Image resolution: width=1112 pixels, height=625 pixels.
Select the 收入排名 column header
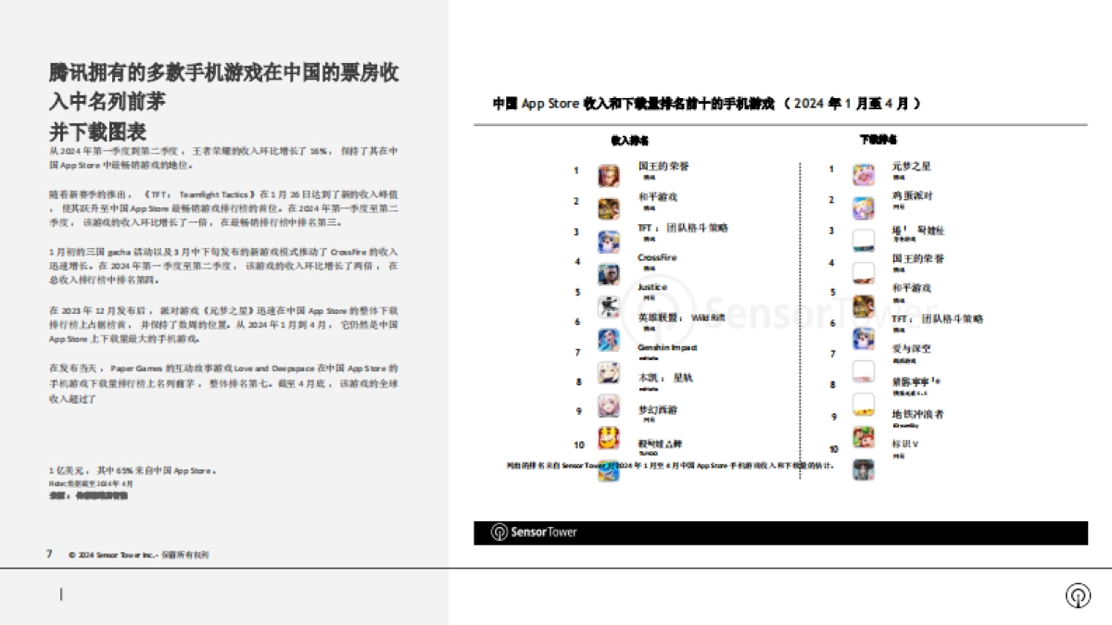click(x=629, y=141)
